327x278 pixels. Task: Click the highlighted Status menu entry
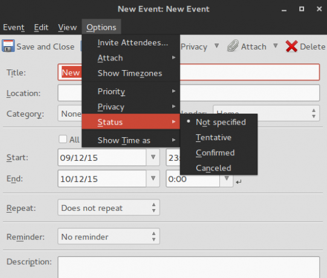click(131, 121)
